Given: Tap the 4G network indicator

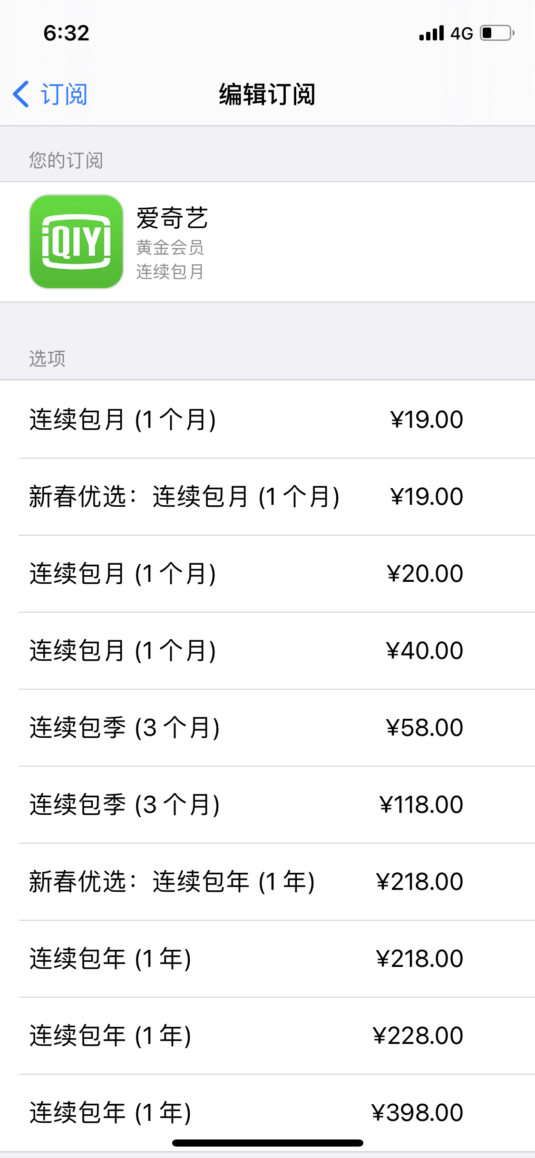Looking at the screenshot, I should 462,33.
